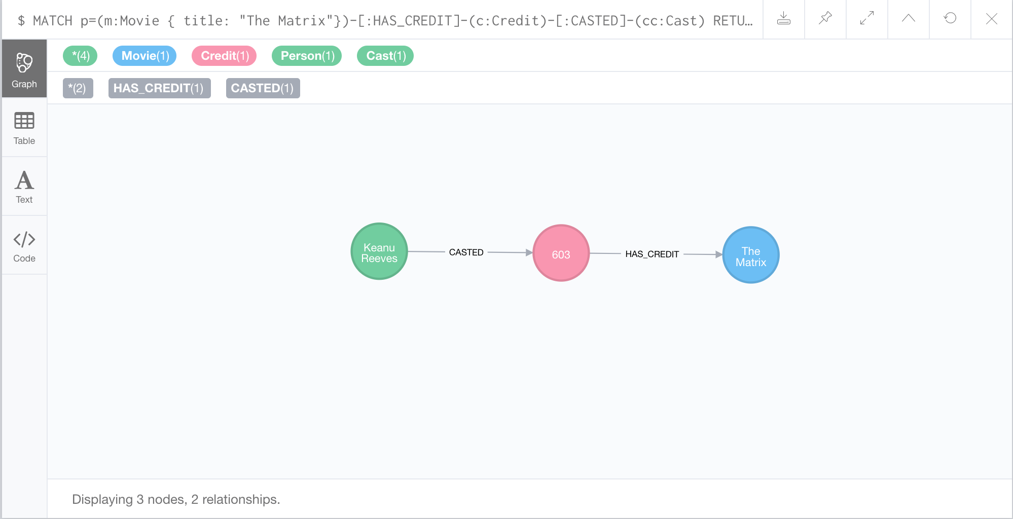Screen dimensions: 1013x519
Task: Expand the frame to fullscreen
Action: coord(866,19)
